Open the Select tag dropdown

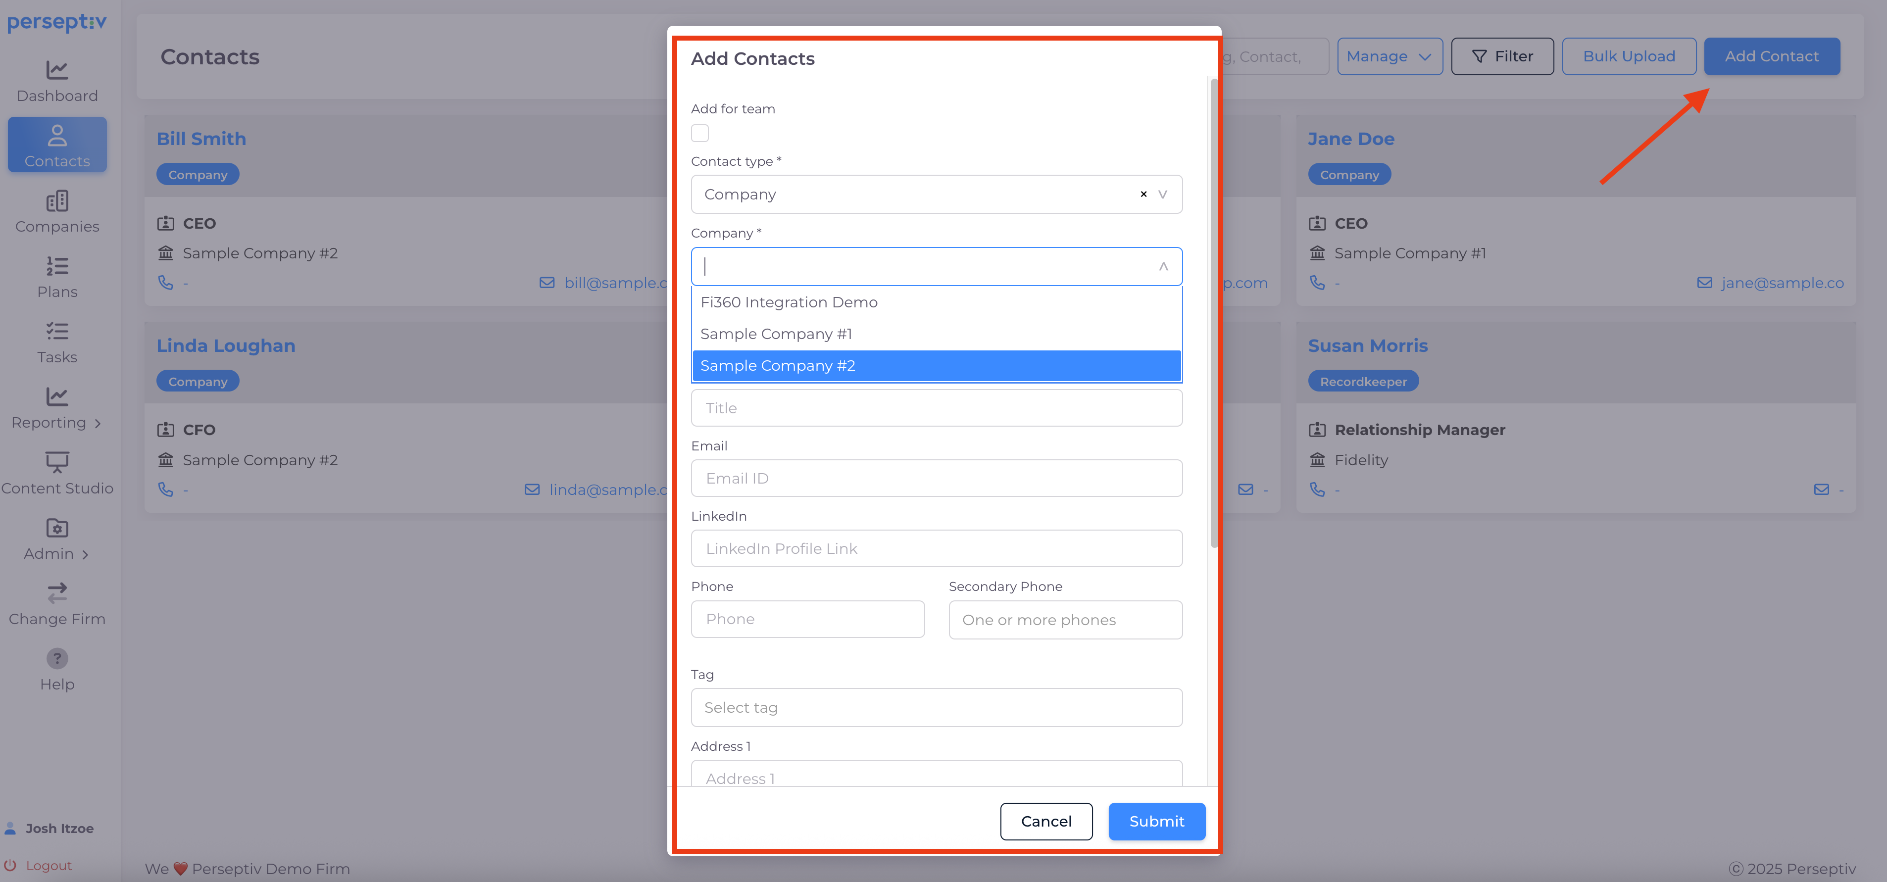coord(936,708)
